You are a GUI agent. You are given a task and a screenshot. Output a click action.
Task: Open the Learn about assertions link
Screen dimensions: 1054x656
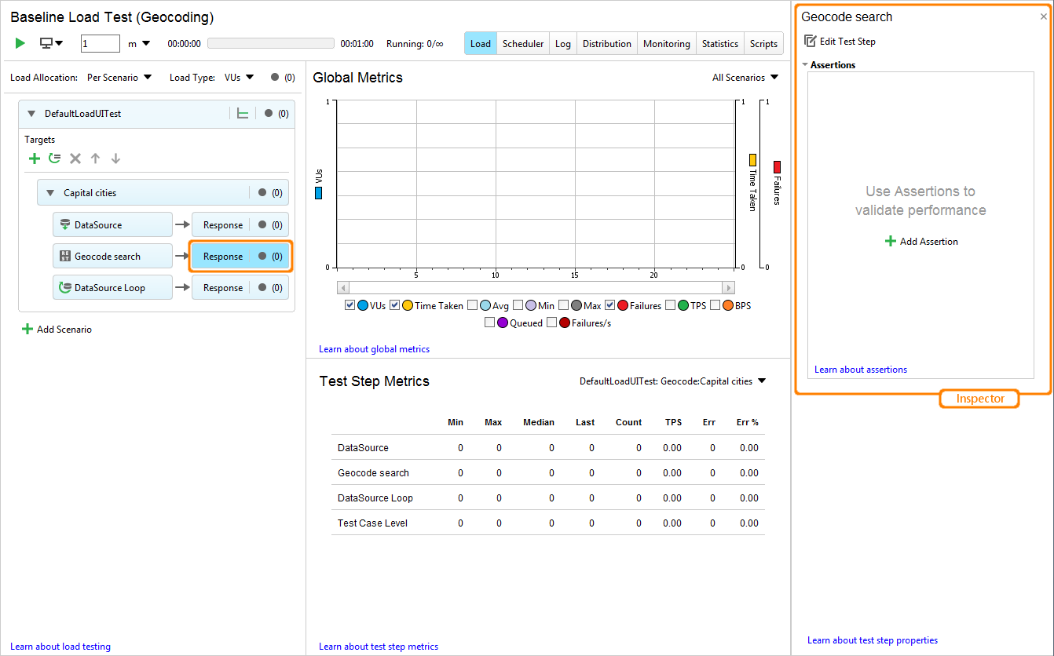point(860,369)
